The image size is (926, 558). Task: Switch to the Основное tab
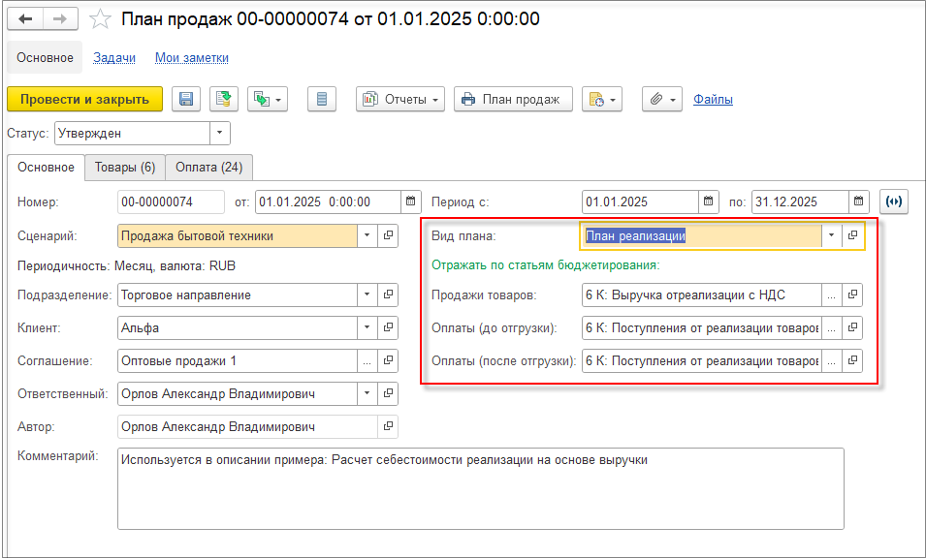pos(47,167)
